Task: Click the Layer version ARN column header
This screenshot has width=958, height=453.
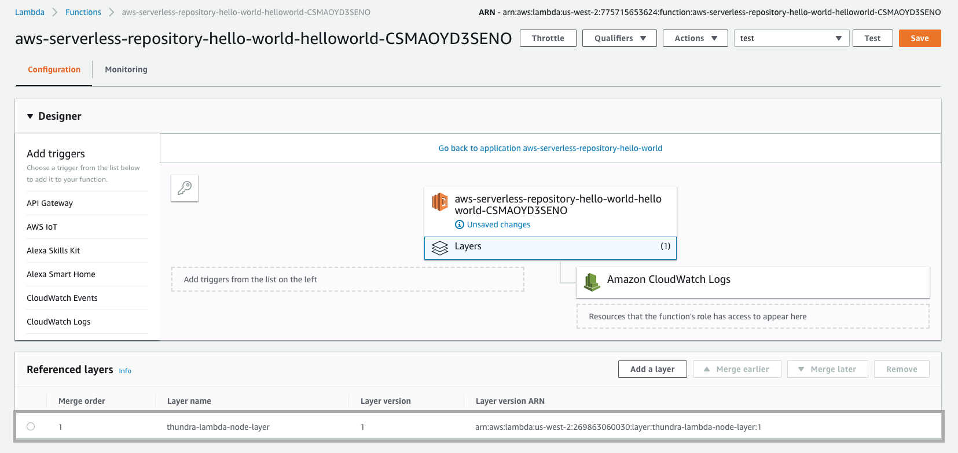Action: (510, 401)
